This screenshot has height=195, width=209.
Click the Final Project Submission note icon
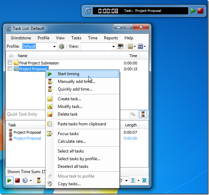coord(16,63)
